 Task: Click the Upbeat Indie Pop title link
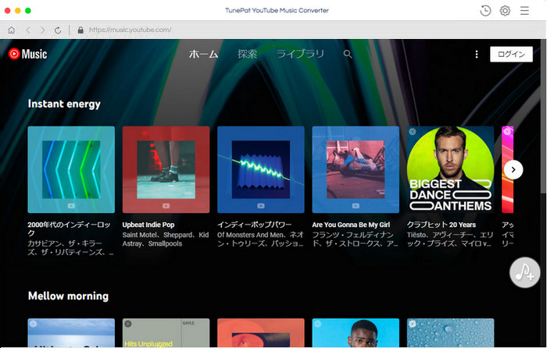coord(148,225)
